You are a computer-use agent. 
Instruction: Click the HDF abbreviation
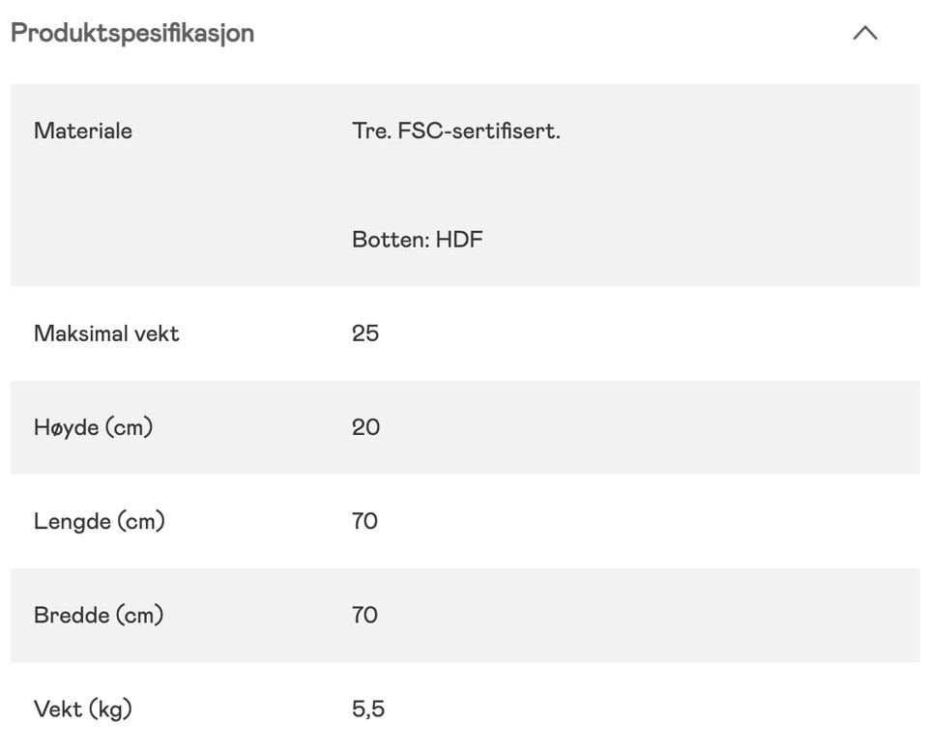(459, 240)
